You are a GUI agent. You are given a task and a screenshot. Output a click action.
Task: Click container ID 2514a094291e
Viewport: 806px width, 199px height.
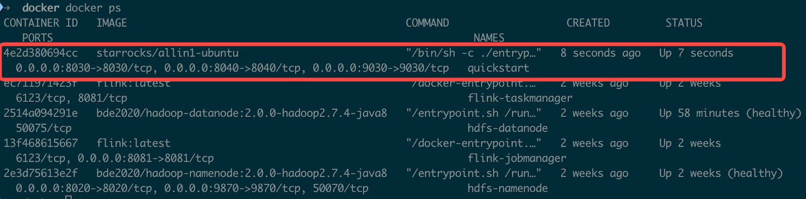(x=41, y=113)
